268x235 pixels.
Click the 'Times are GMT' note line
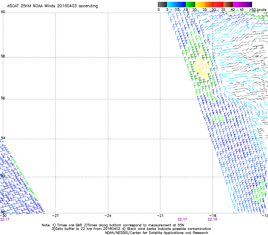[x=113, y=225]
